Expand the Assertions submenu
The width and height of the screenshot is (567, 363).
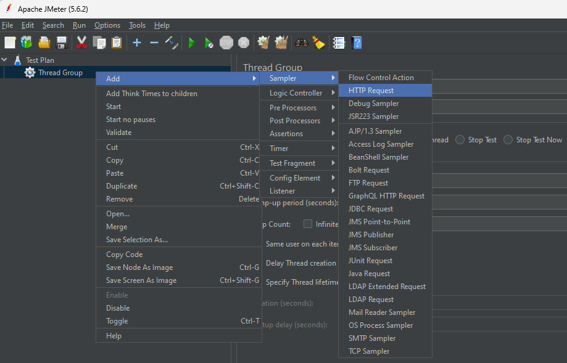pyautogui.click(x=299, y=134)
